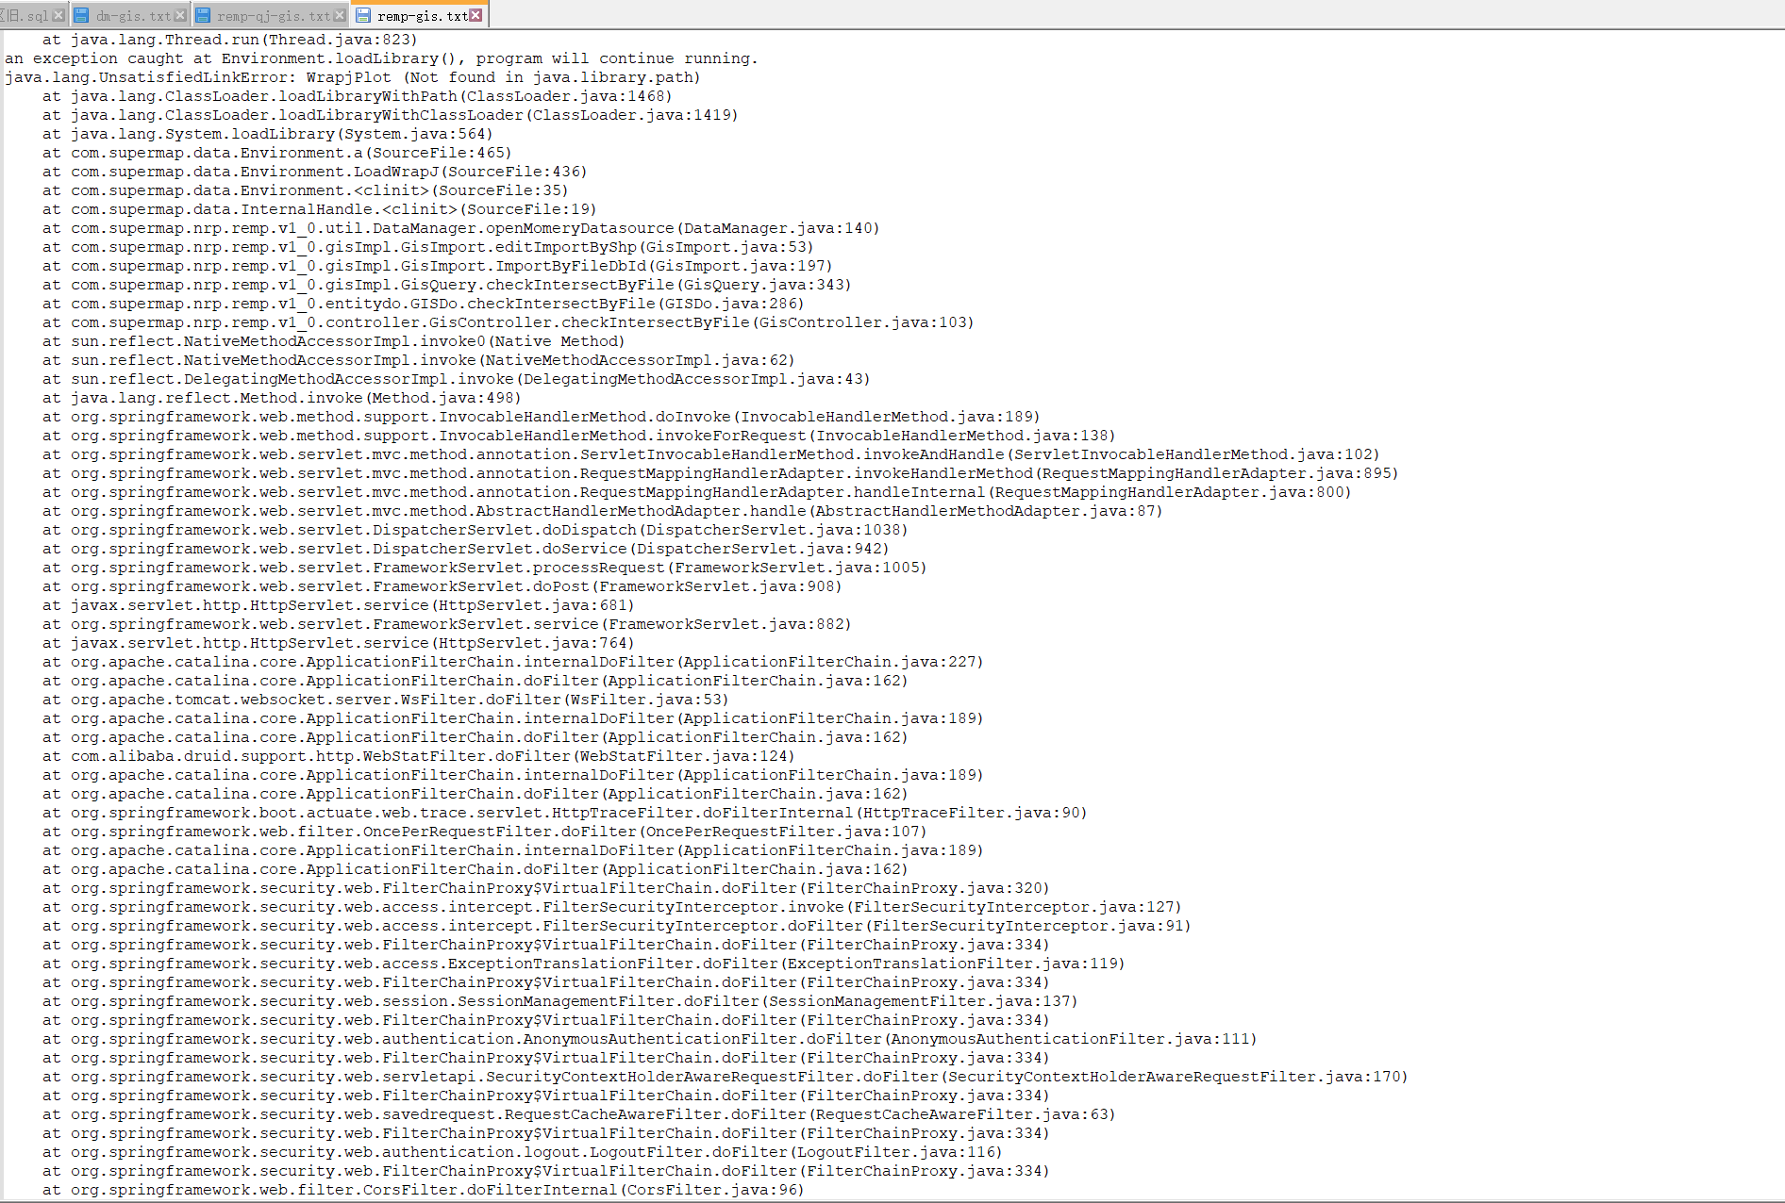The width and height of the screenshot is (1785, 1203).
Task: Click the 'InvocableHandlerMethod.doInvoke' line
Action: point(542,417)
